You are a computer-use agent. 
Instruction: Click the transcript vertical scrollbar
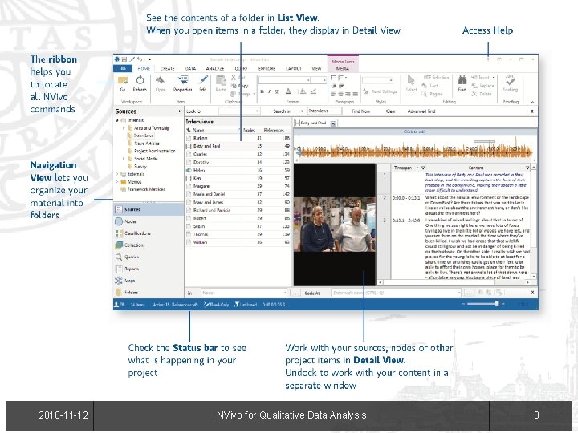coord(534,221)
